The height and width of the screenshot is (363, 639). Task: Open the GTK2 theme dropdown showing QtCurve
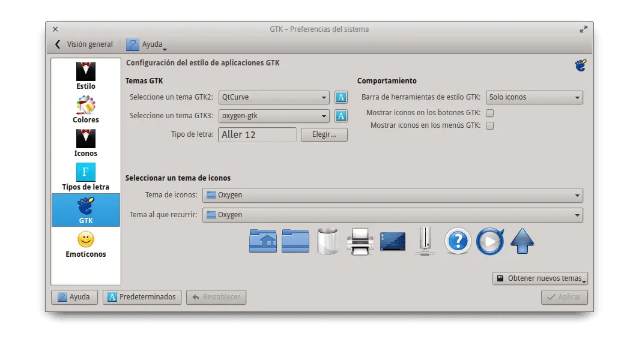pos(274,97)
